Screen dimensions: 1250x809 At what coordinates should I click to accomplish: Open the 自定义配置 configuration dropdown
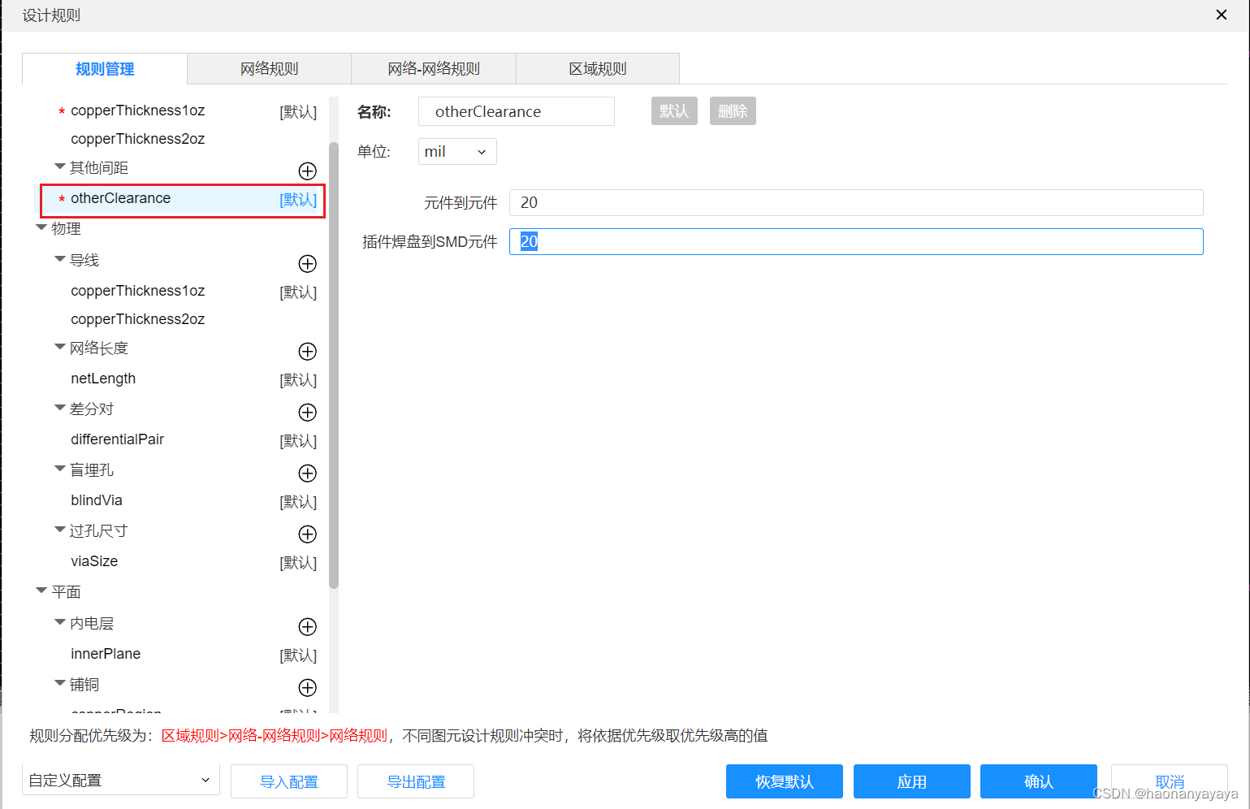click(x=121, y=781)
